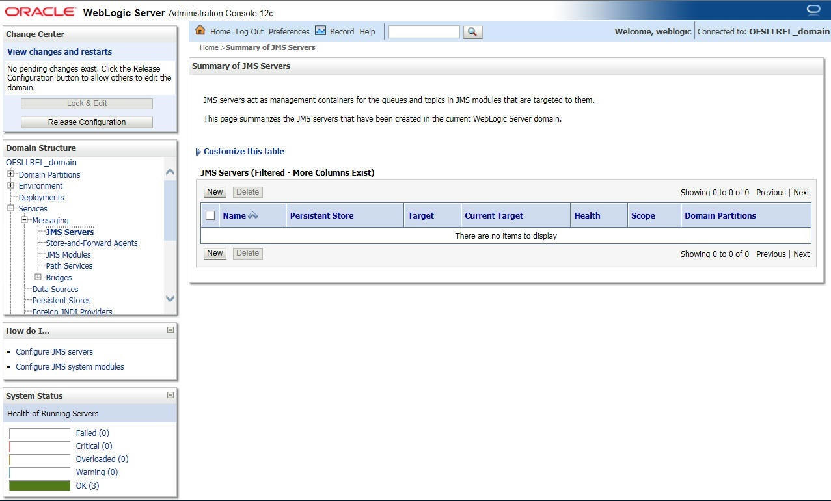Click the New button below the table

click(215, 253)
